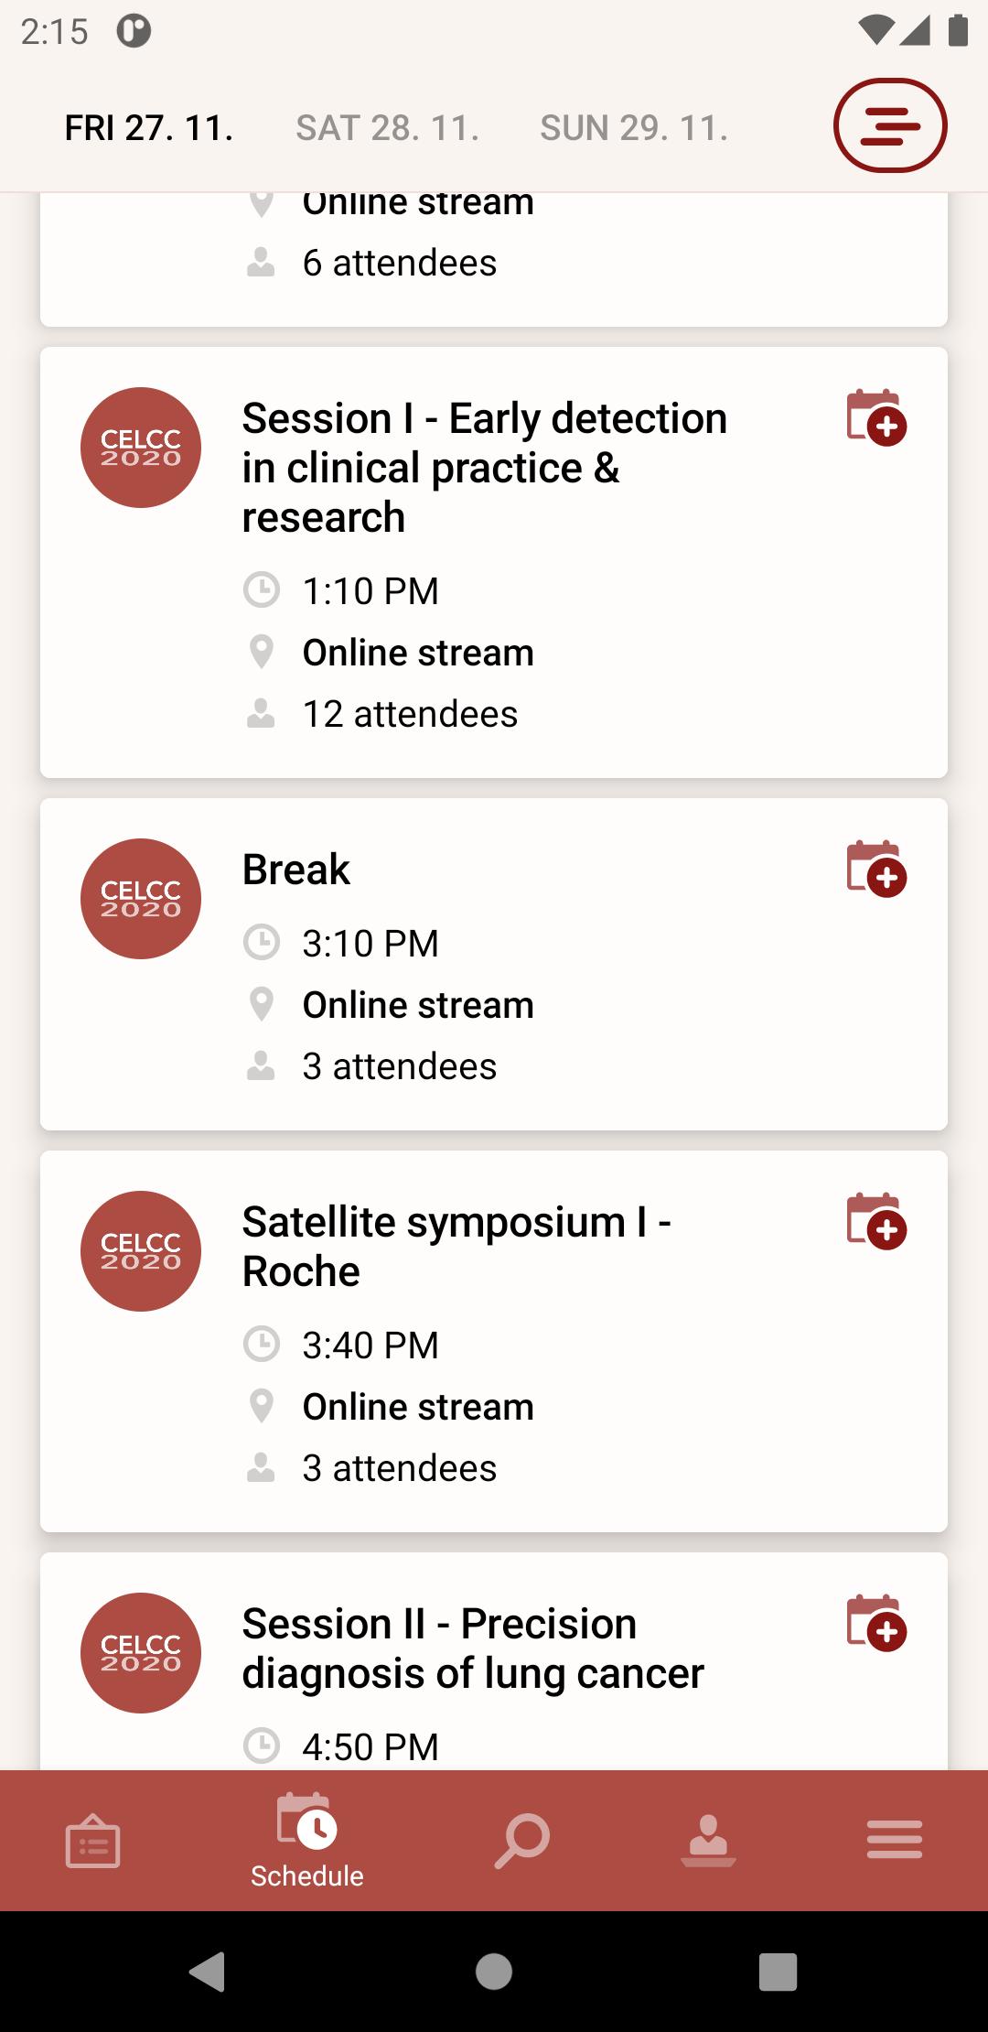
Task: Tap CELCC 2020 logo on Break card
Action: click(141, 899)
